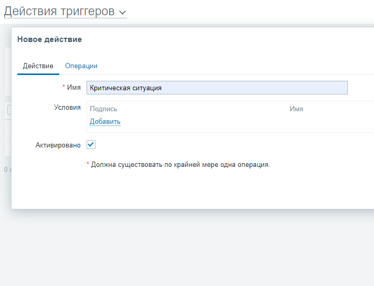Click the Имя input with Критическая ситуация
The width and height of the screenshot is (374, 286).
click(217, 88)
